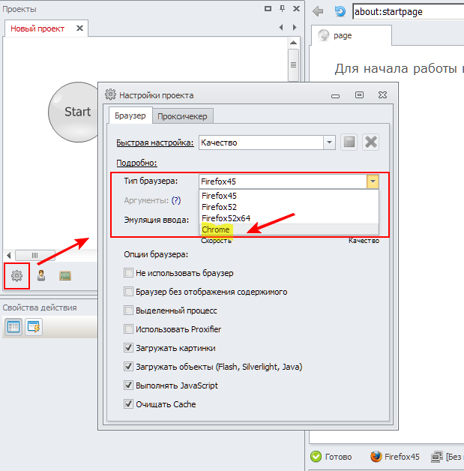Collapse Тип браузера dropdown arrow
Screen dimensions: 464x471
pyautogui.click(x=373, y=181)
